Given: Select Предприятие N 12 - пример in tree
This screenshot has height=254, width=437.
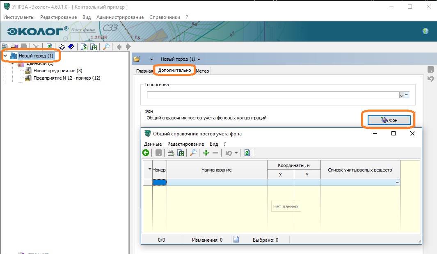Looking at the screenshot, I should 67,78.
